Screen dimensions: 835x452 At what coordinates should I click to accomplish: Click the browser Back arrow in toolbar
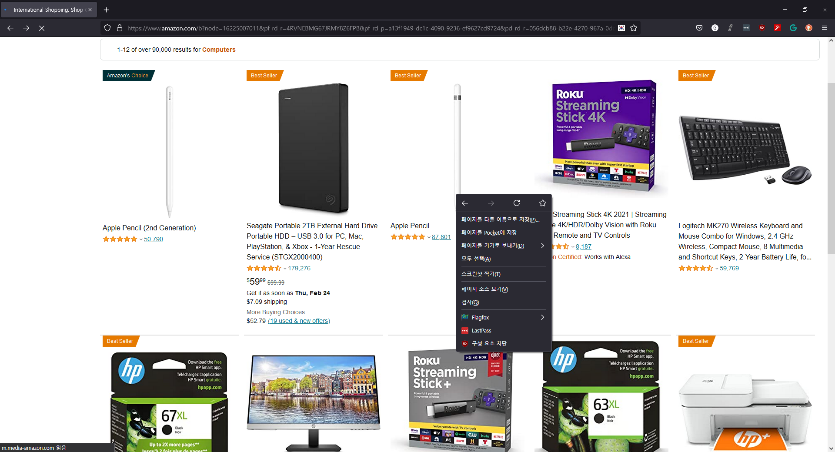point(10,28)
